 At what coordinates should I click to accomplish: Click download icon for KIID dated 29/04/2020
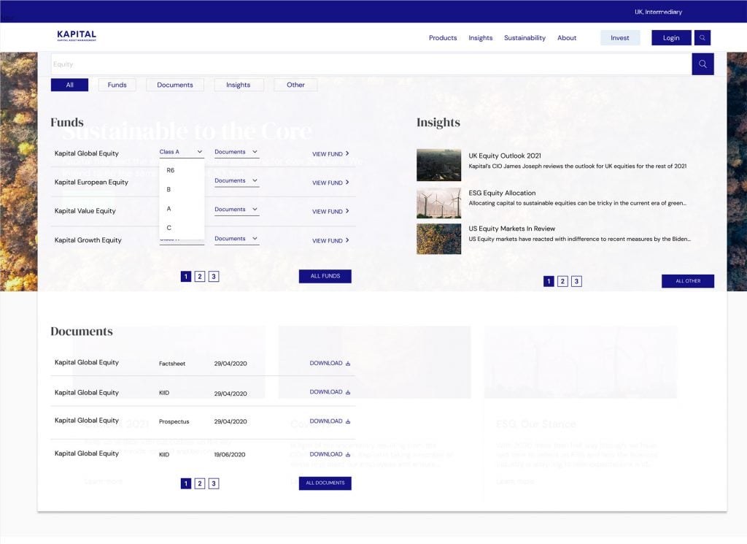(348, 392)
